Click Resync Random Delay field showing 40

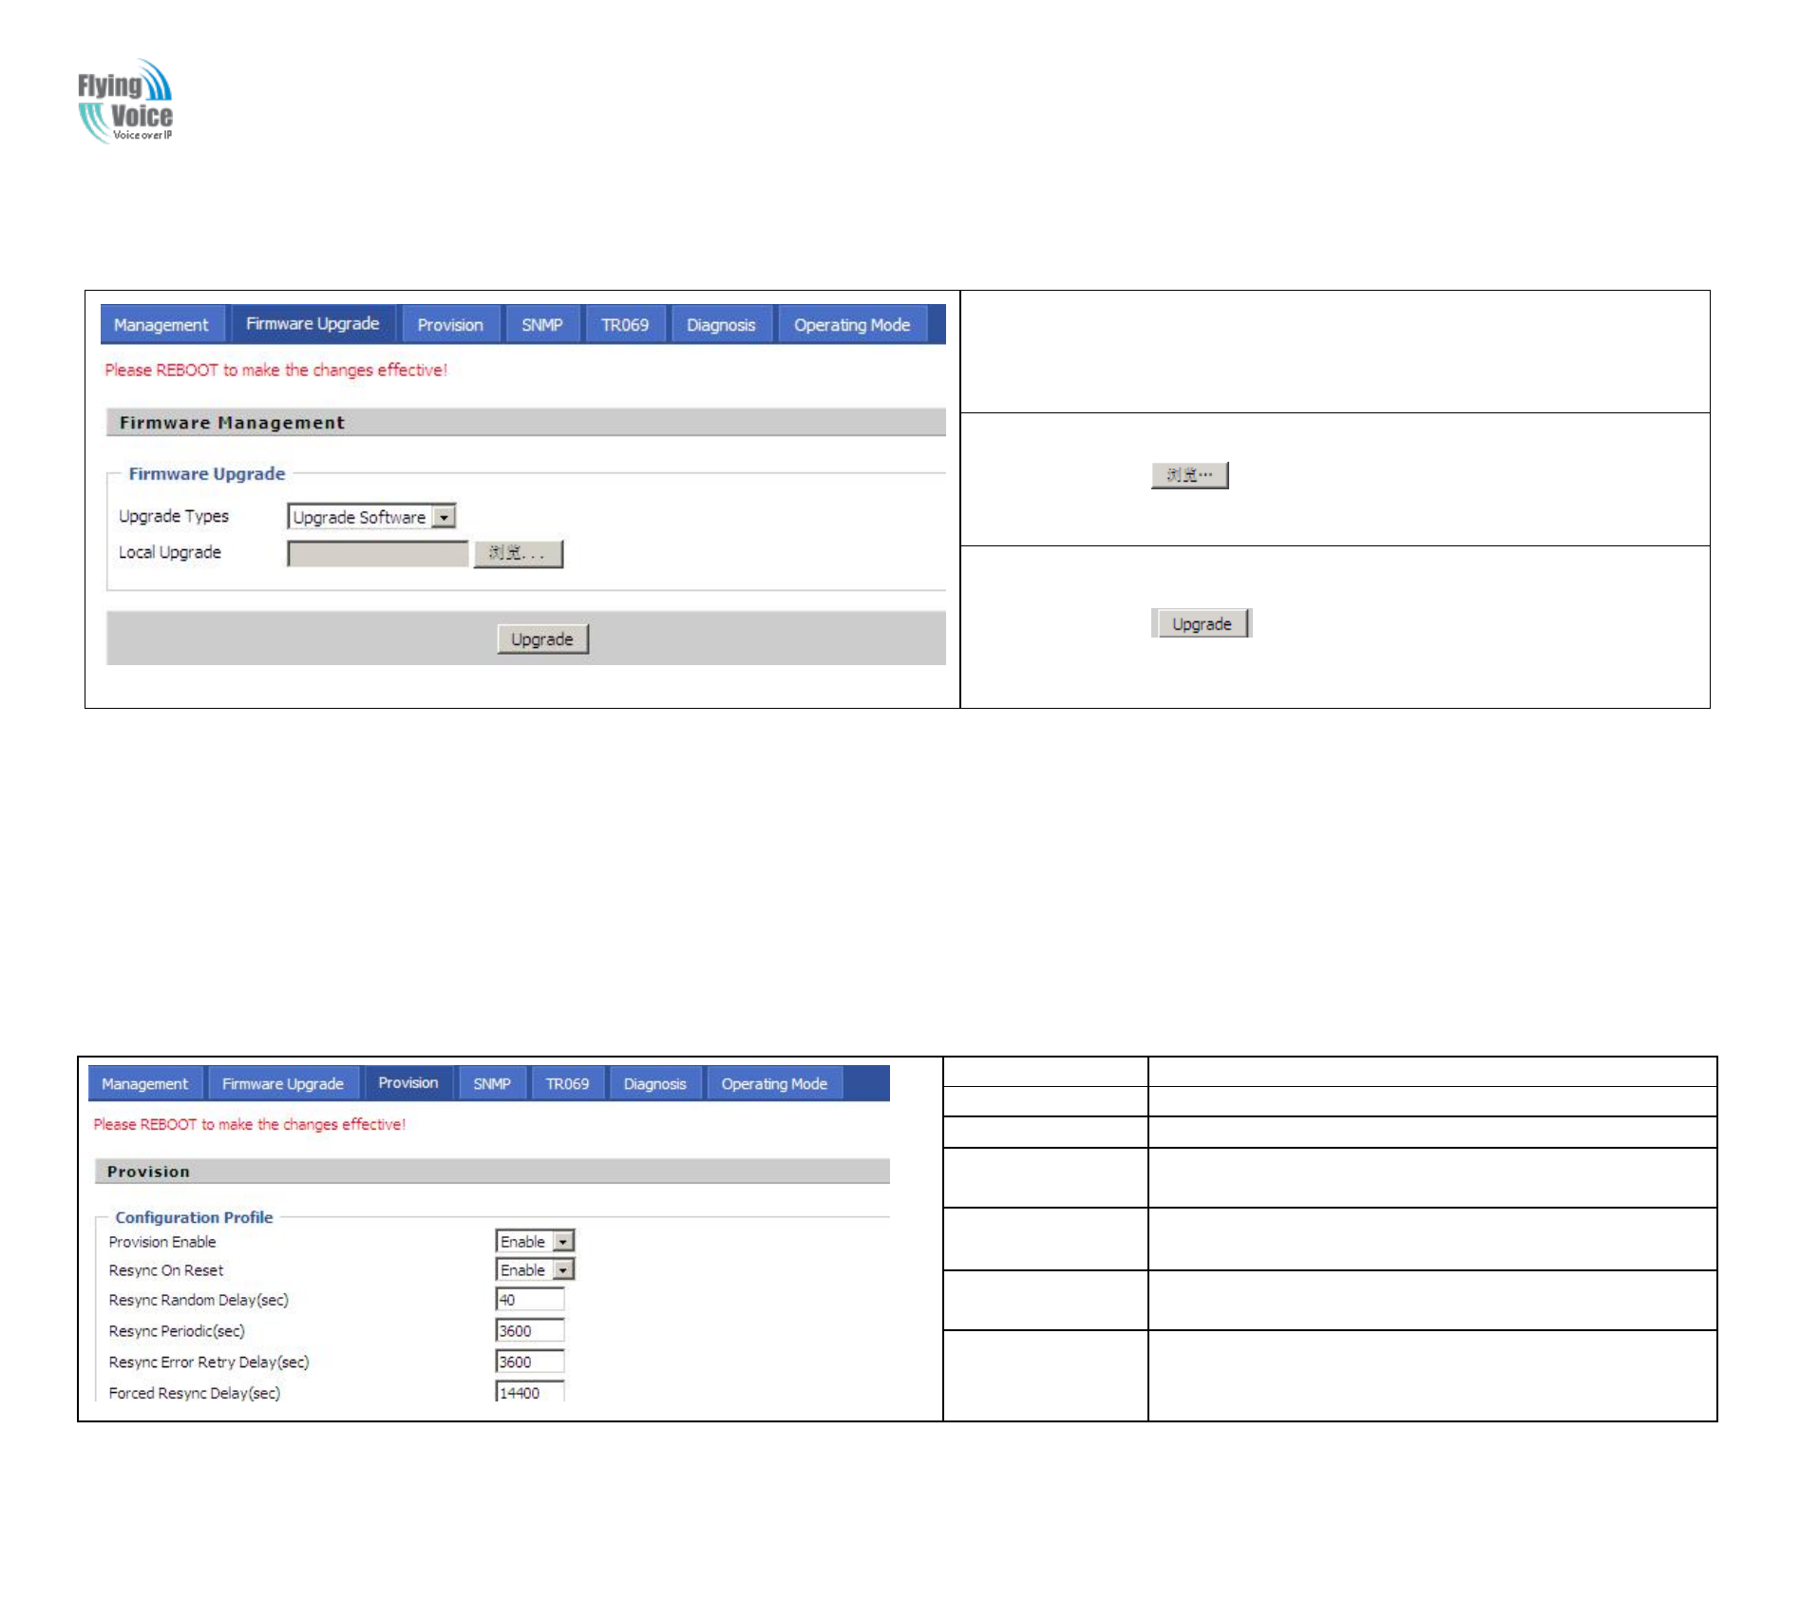[x=530, y=1300]
